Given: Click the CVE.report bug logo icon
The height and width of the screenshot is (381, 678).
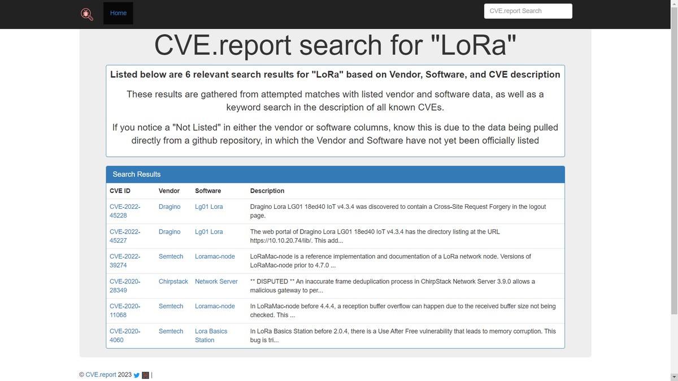Looking at the screenshot, I should tap(87, 13).
